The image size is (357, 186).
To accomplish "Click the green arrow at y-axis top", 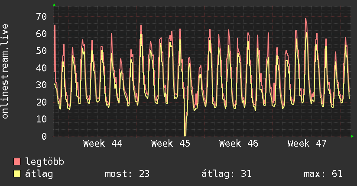I will (54, 5).
